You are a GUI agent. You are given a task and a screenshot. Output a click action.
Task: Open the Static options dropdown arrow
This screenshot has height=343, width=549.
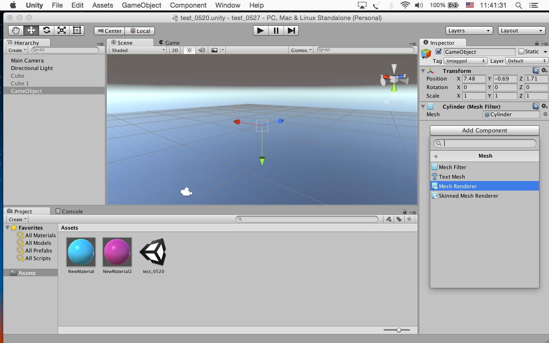coord(545,52)
